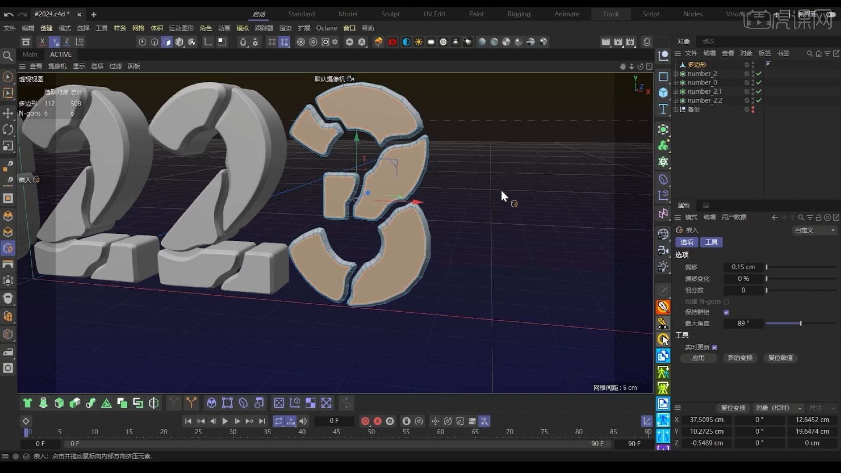The image size is (841, 473).
Task: Toggle number_2 enable green checkmark
Action: point(759,74)
